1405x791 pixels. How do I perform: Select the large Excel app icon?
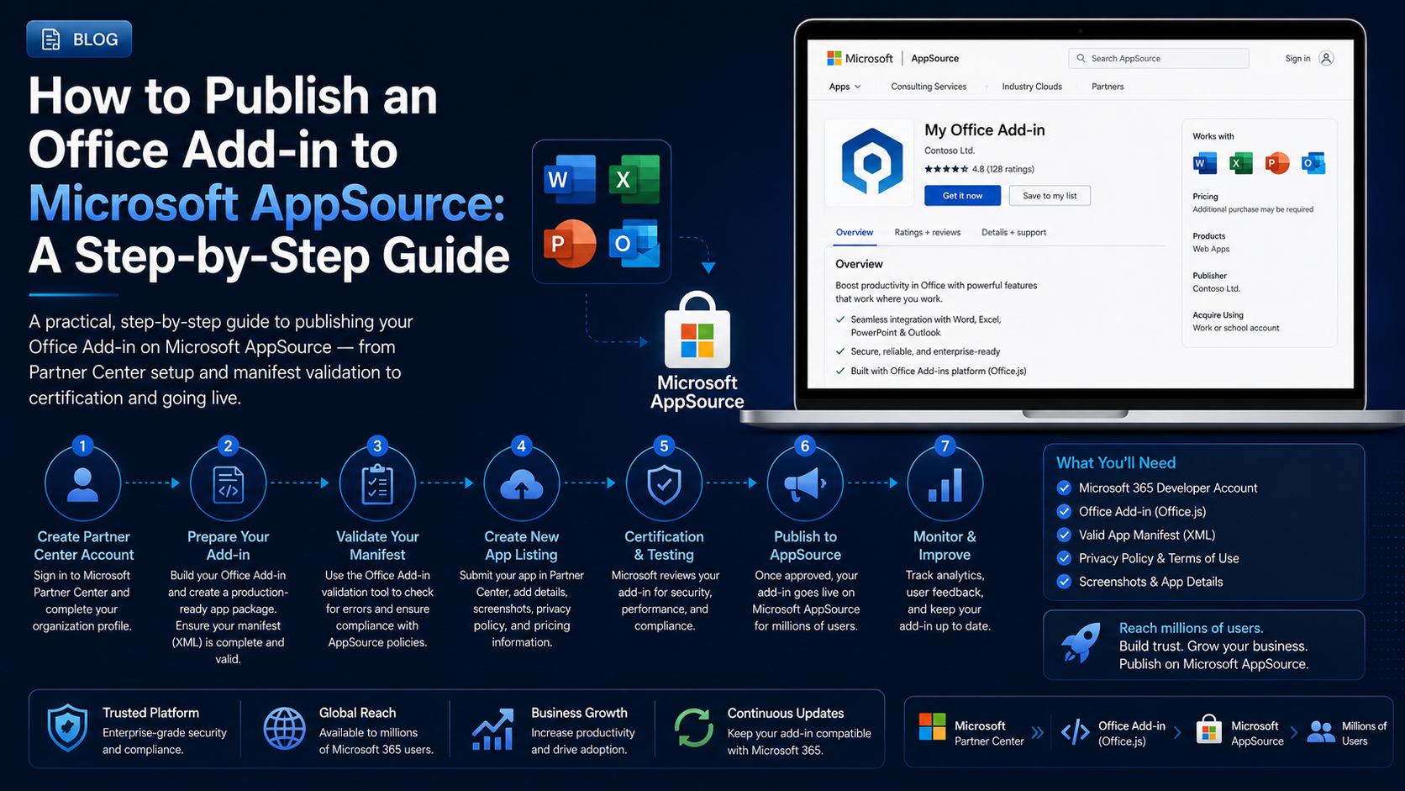tap(634, 179)
